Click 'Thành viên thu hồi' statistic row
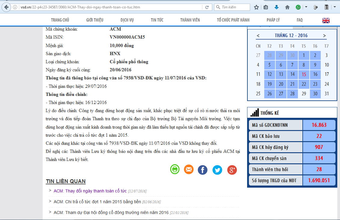The height and width of the screenshot is (220, 340). [x=292, y=169]
